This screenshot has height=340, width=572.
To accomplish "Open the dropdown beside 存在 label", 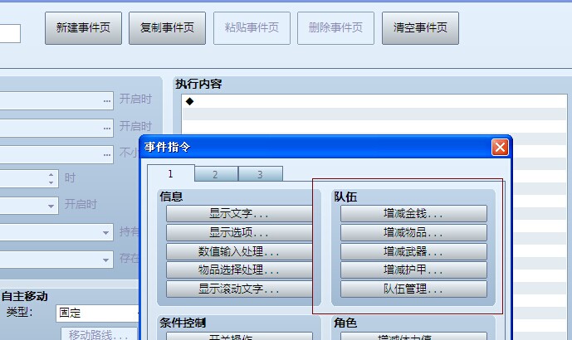I will [x=105, y=260].
